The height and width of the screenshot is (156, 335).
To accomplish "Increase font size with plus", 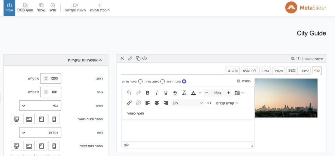I will [228, 93].
